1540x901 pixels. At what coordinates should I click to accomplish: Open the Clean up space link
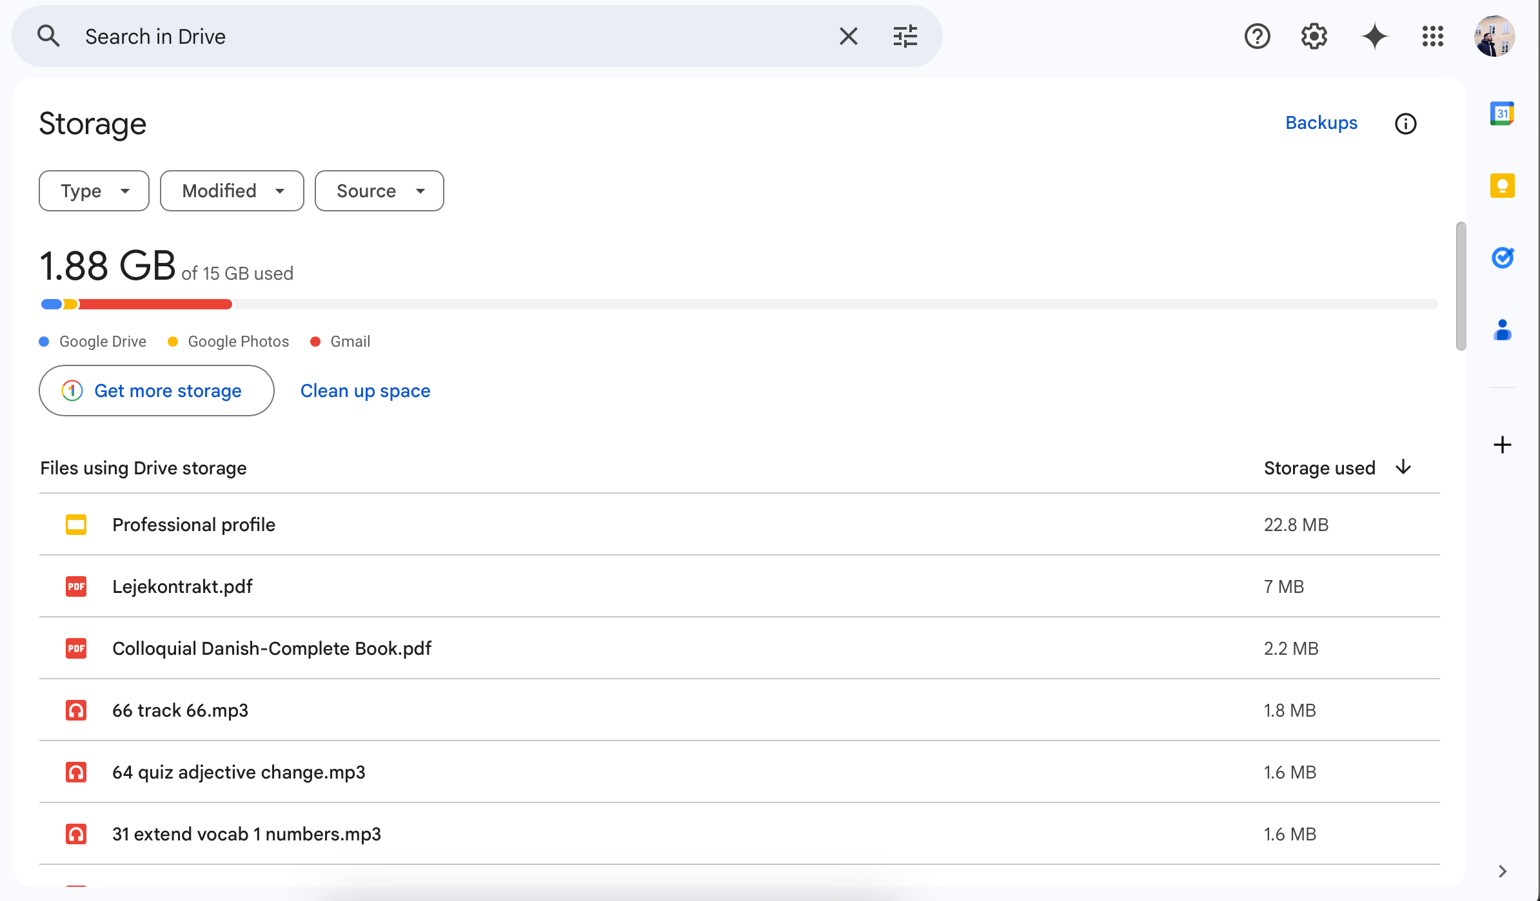coord(365,391)
